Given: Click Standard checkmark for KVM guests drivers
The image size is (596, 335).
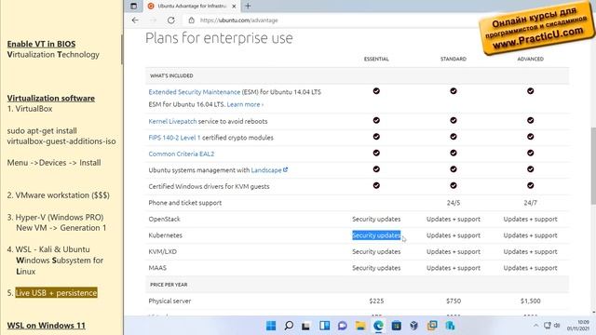Looking at the screenshot, I should 454,186.
